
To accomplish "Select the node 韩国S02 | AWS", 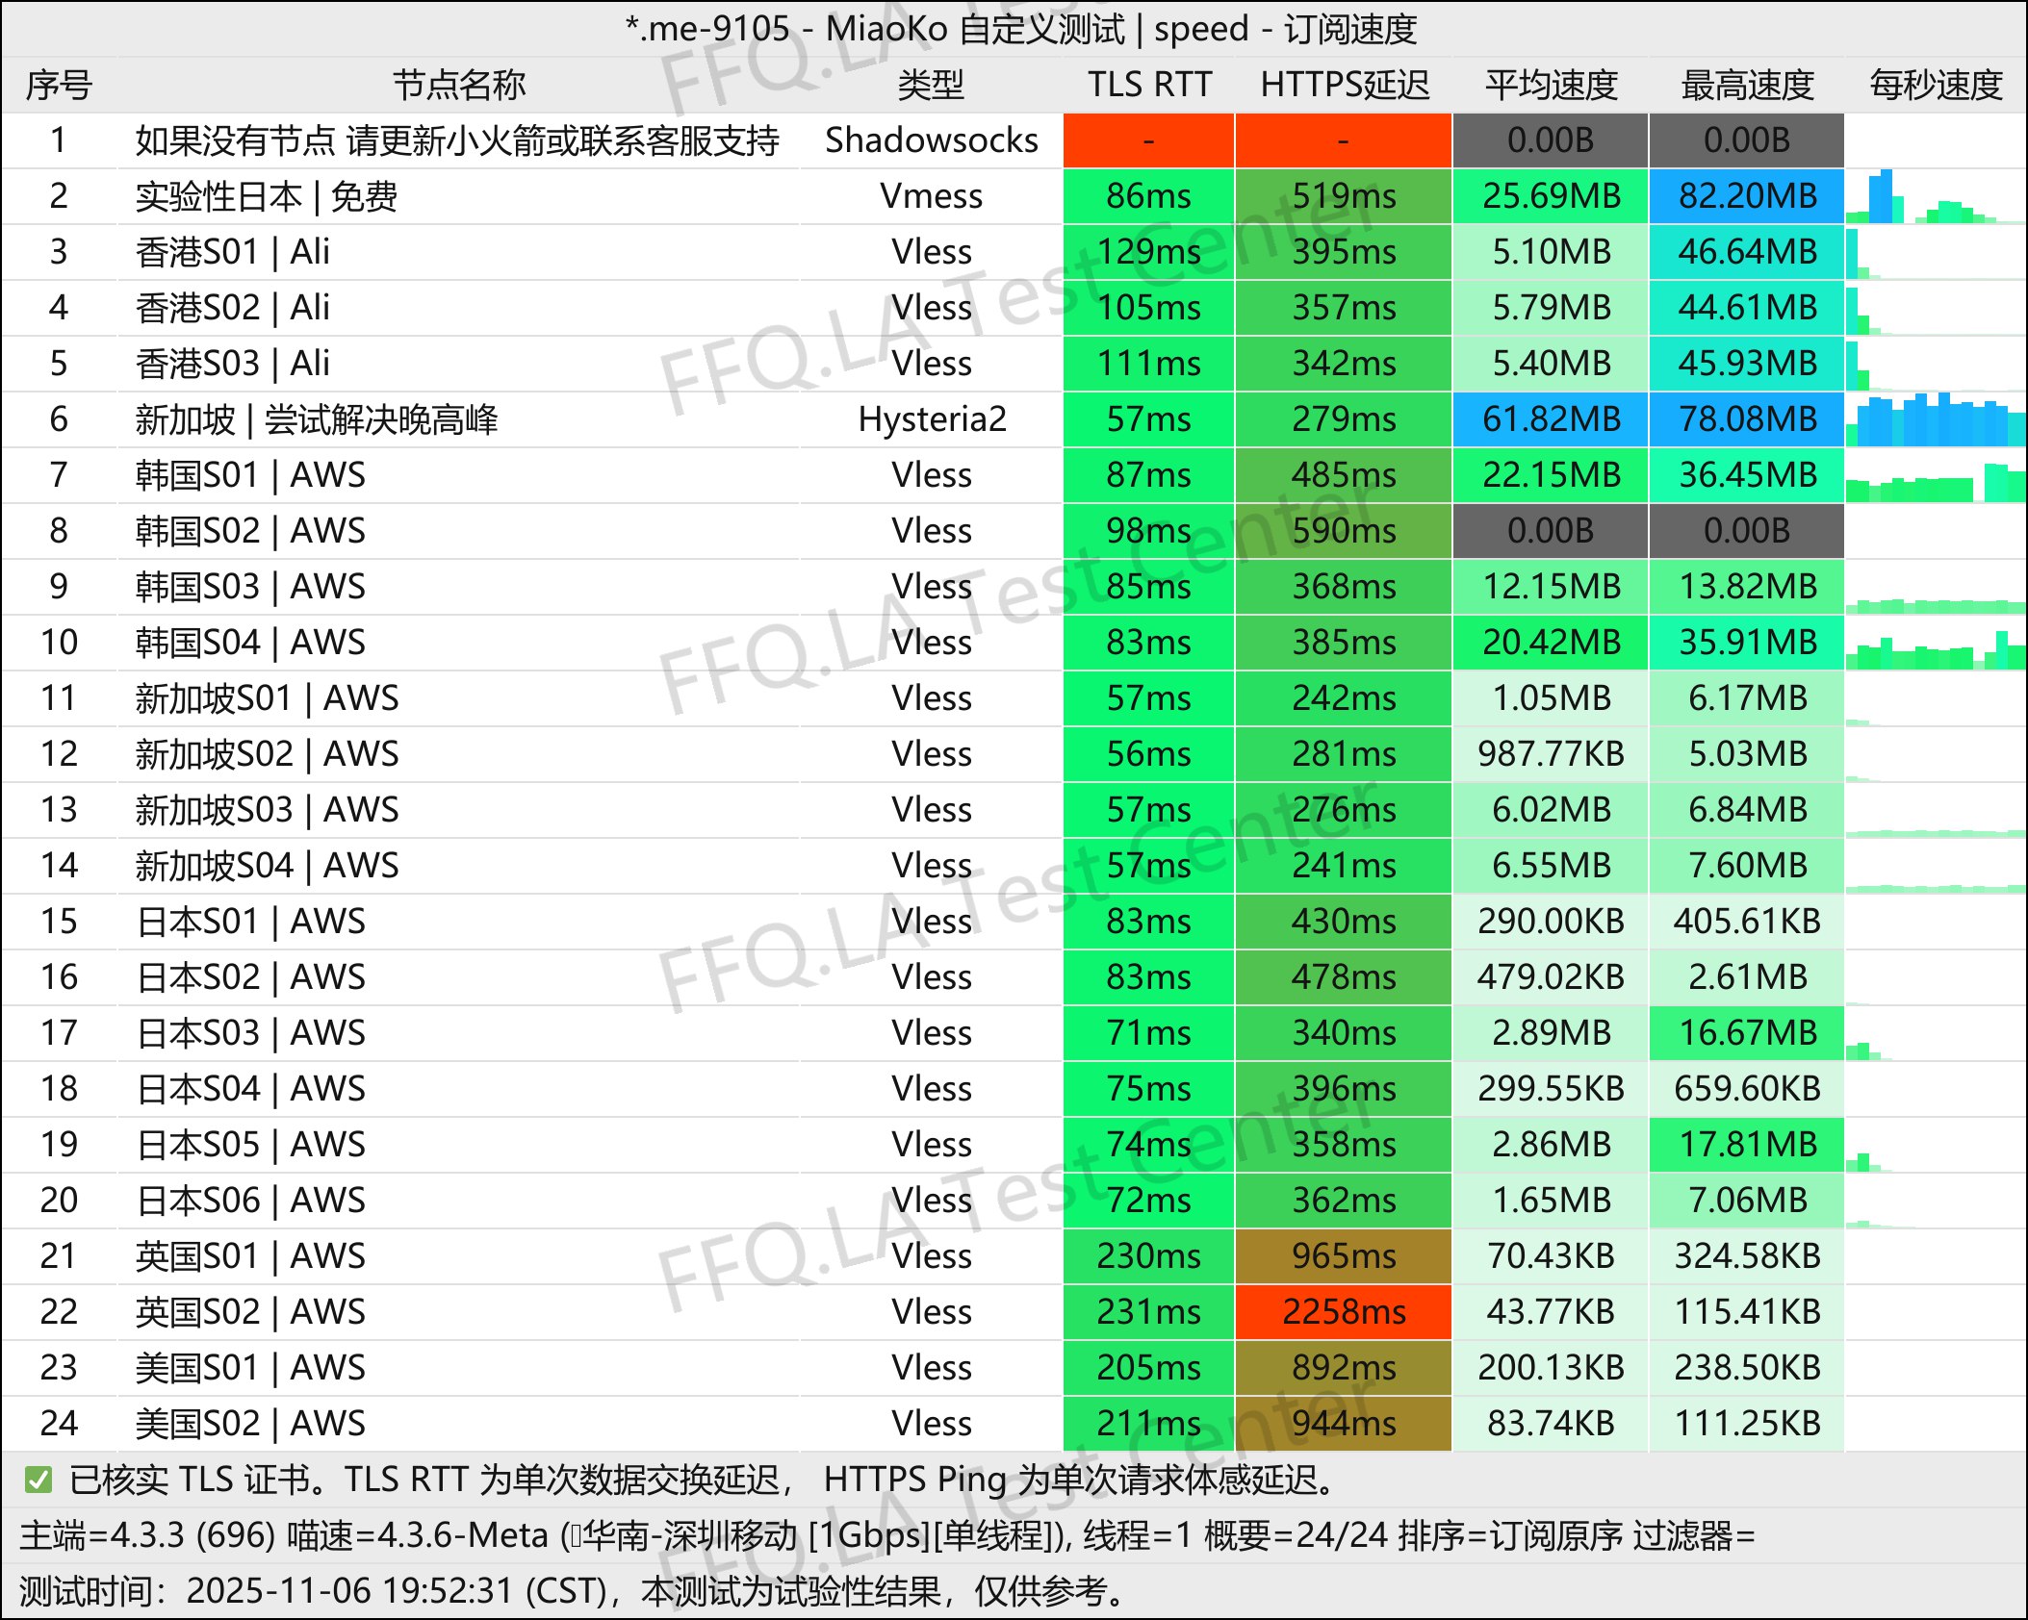I will [250, 531].
